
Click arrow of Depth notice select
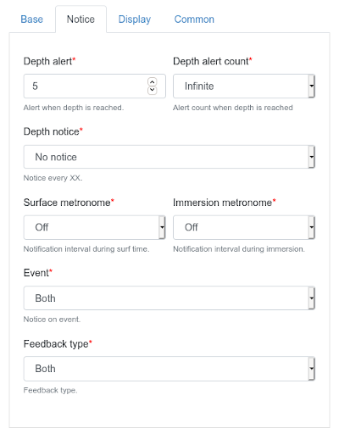311,157
